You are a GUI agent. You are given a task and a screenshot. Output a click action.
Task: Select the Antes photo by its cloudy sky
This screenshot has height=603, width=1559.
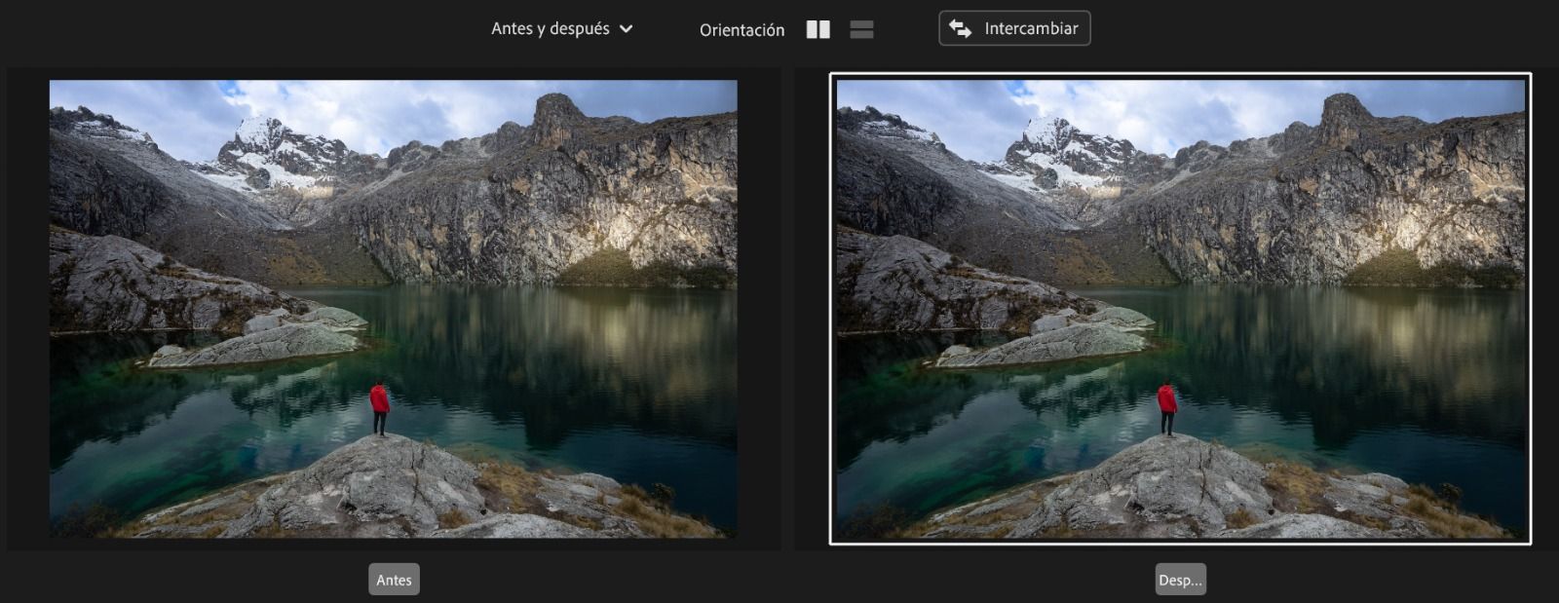tap(390, 107)
